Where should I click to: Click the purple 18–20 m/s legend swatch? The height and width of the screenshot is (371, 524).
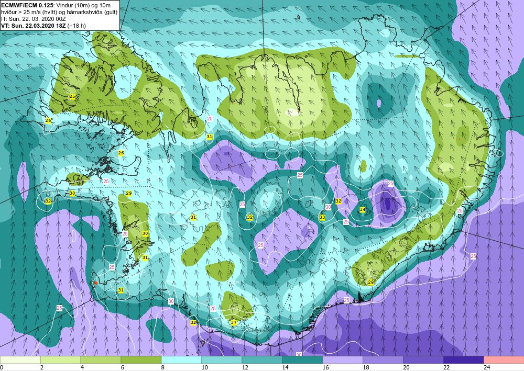point(383,360)
